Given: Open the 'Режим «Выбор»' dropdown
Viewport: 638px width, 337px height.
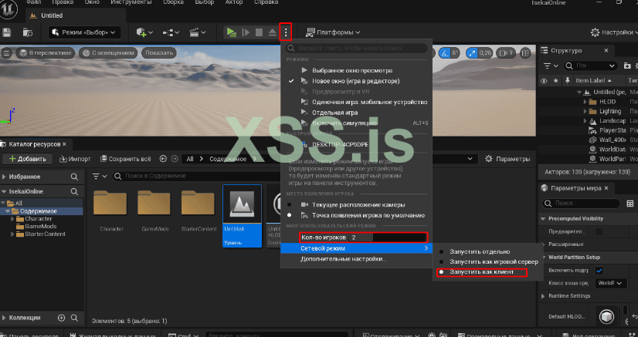Looking at the screenshot, I should pos(83,32).
